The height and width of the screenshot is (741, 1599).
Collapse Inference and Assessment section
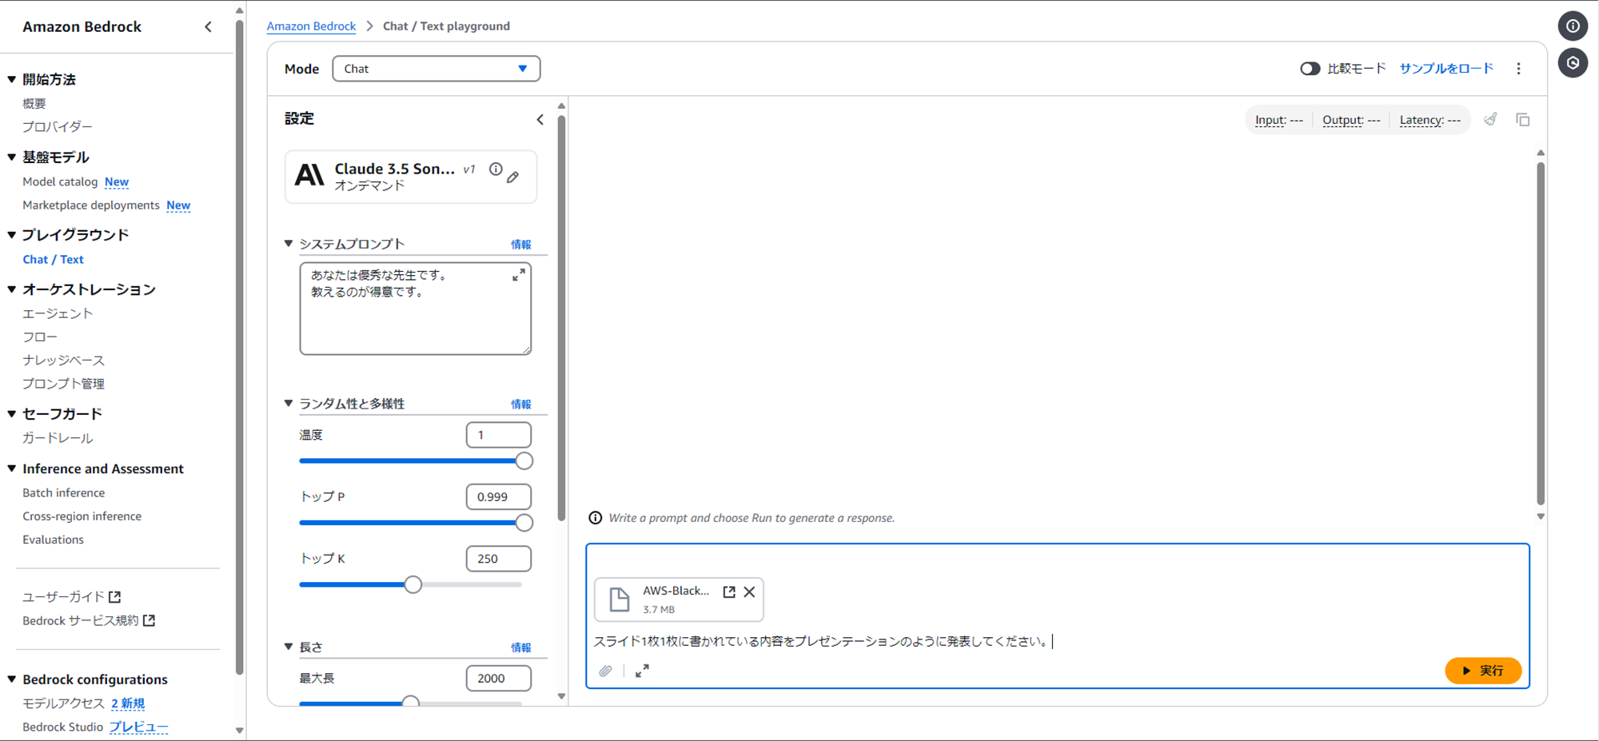12,468
